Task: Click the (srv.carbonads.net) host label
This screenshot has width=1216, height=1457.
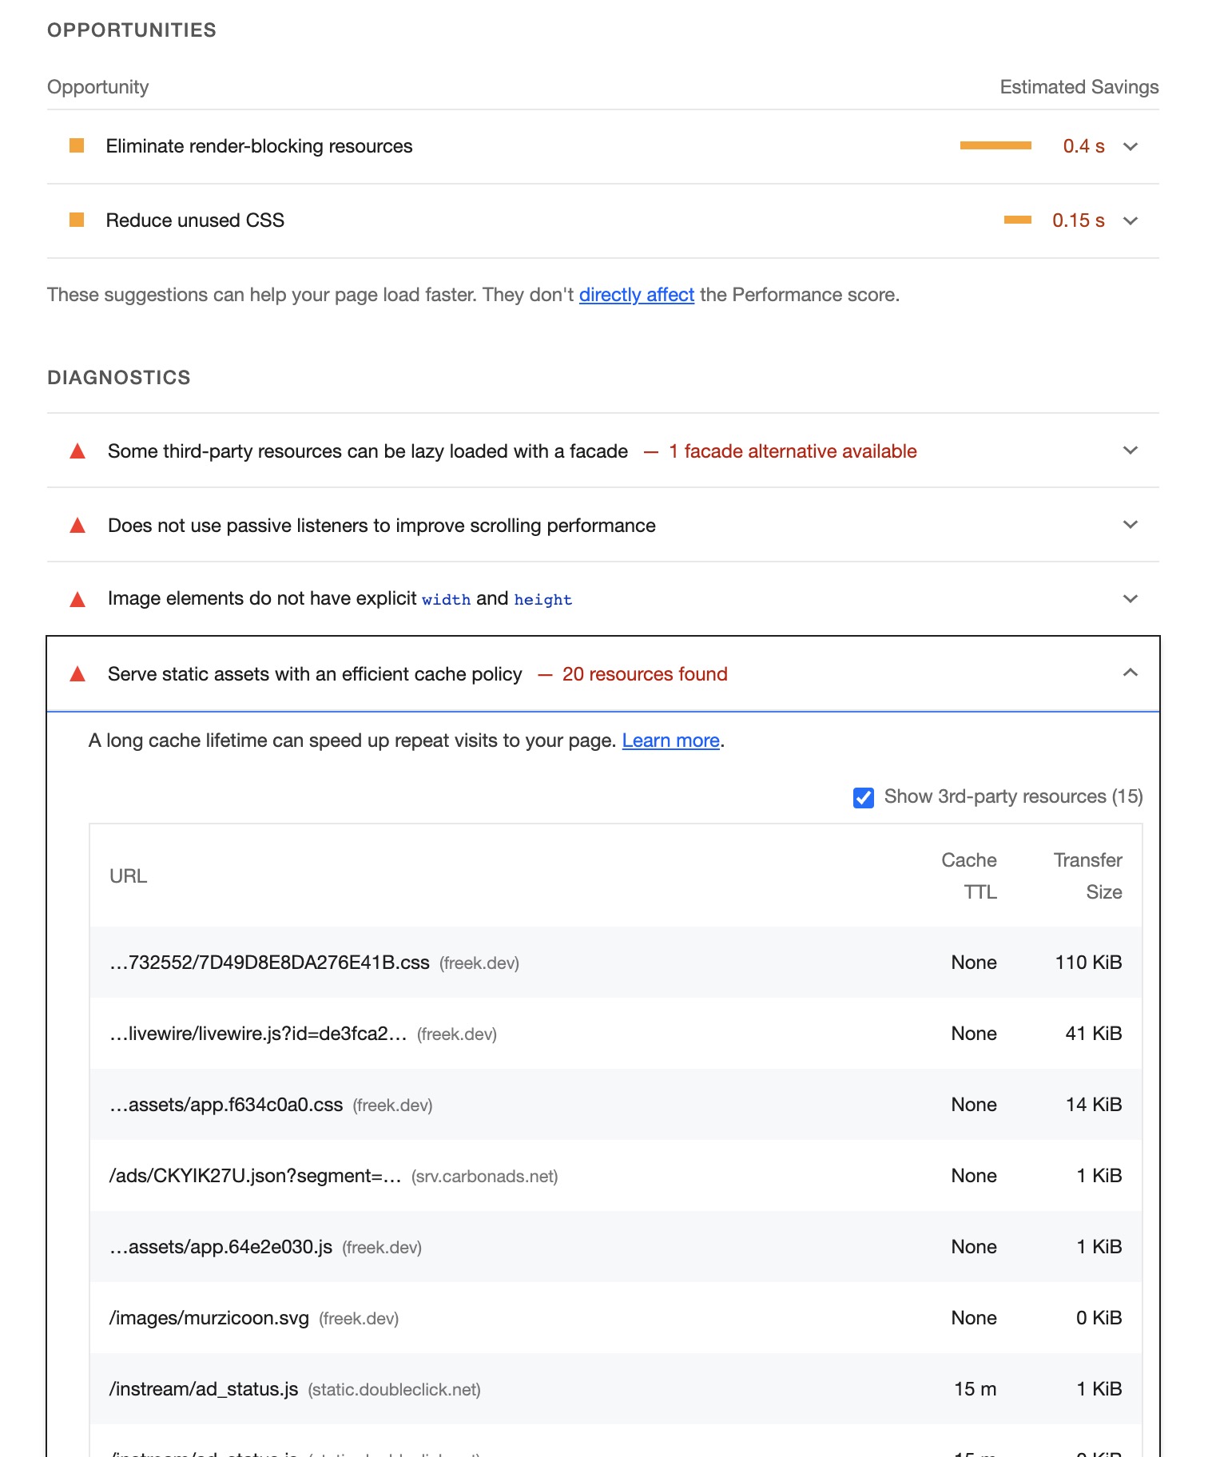Action: click(x=484, y=1177)
